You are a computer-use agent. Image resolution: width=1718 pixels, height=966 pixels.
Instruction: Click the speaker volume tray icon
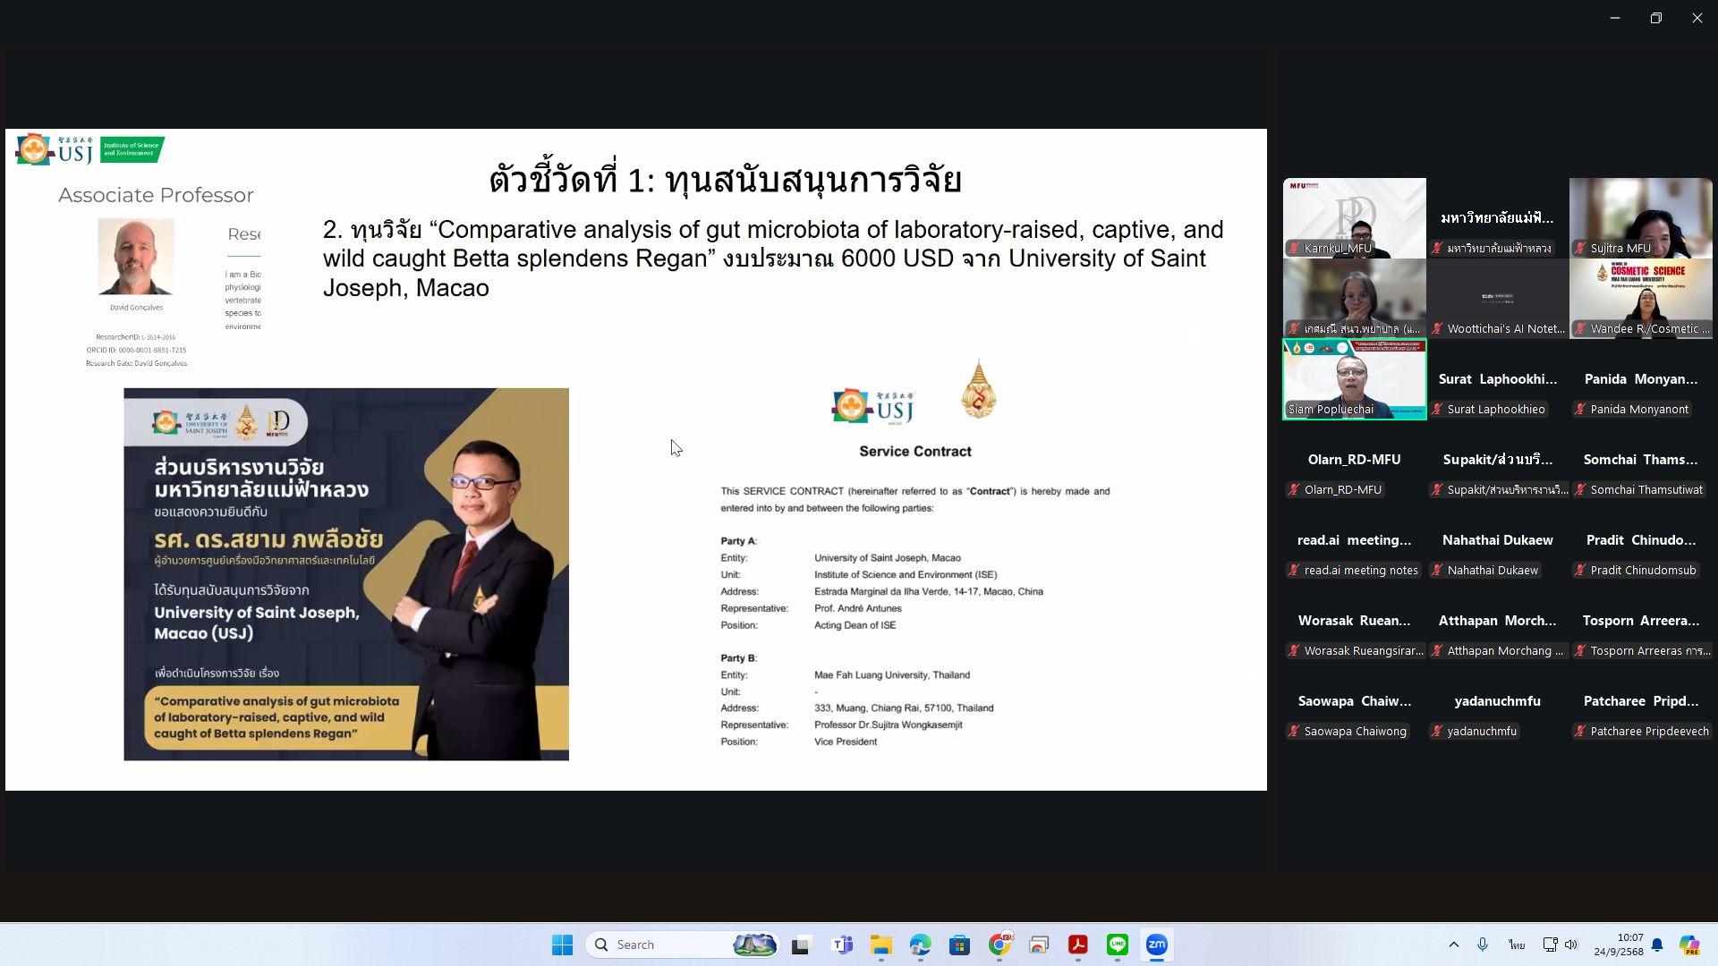coord(1571,945)
